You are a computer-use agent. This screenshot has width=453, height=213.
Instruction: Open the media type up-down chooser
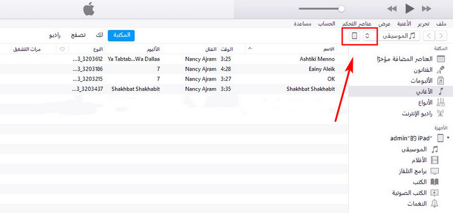[367, 36]
